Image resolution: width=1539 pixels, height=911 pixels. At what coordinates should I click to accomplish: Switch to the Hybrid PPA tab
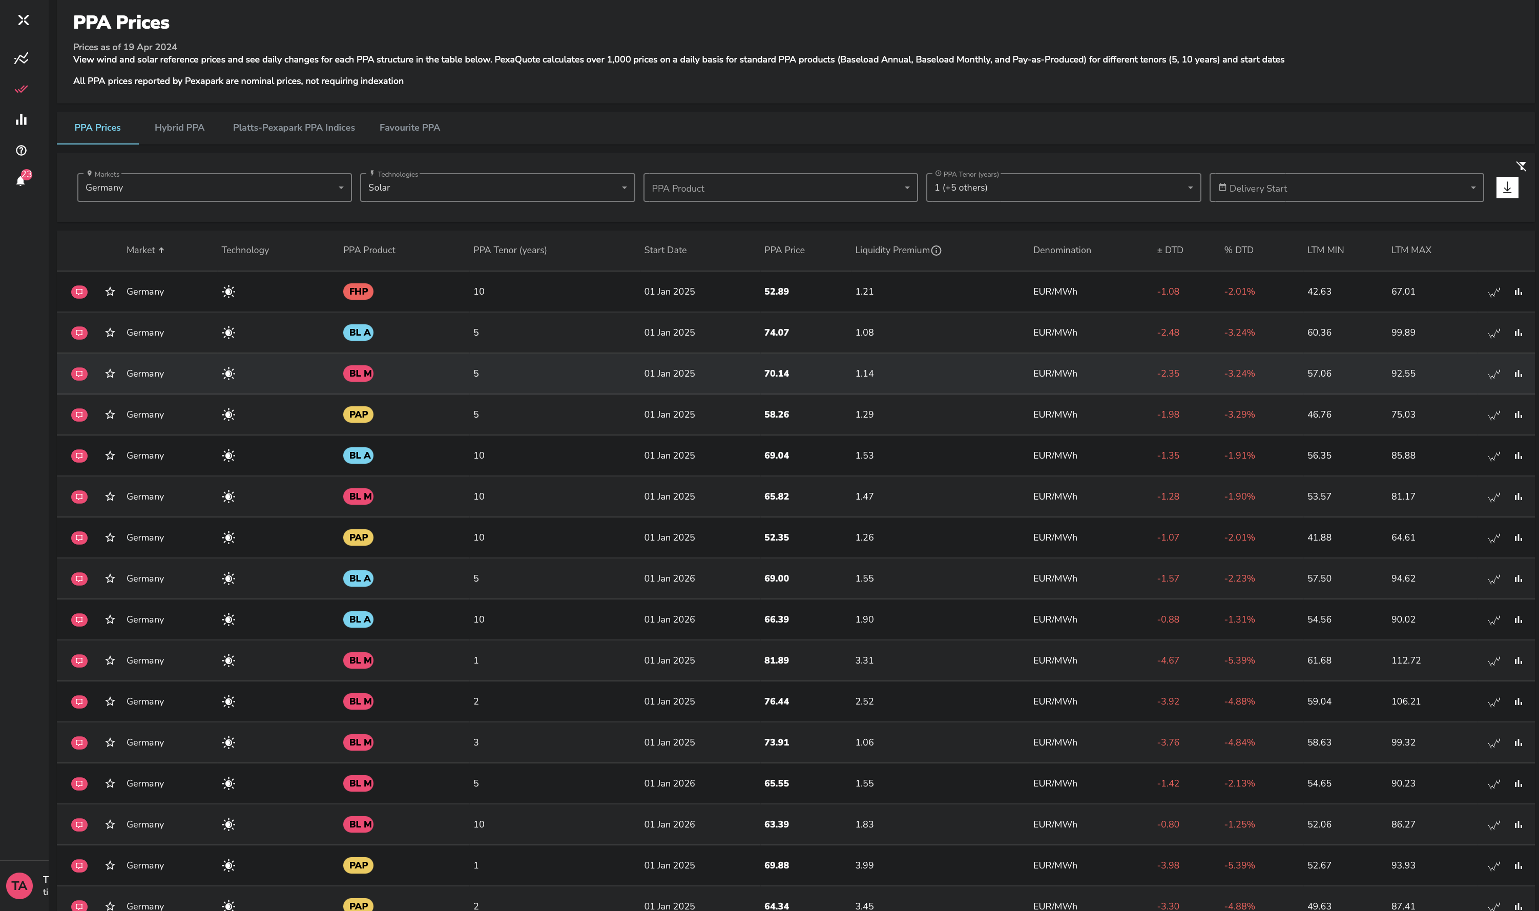(x=179, y=128)
